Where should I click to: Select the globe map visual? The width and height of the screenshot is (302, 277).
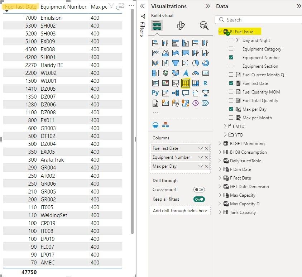165,73
